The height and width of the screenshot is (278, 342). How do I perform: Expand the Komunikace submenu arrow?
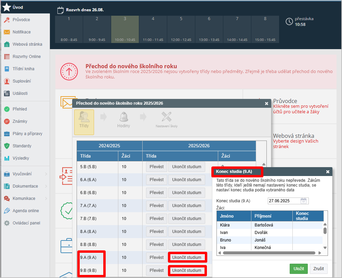tap(46, 199)
